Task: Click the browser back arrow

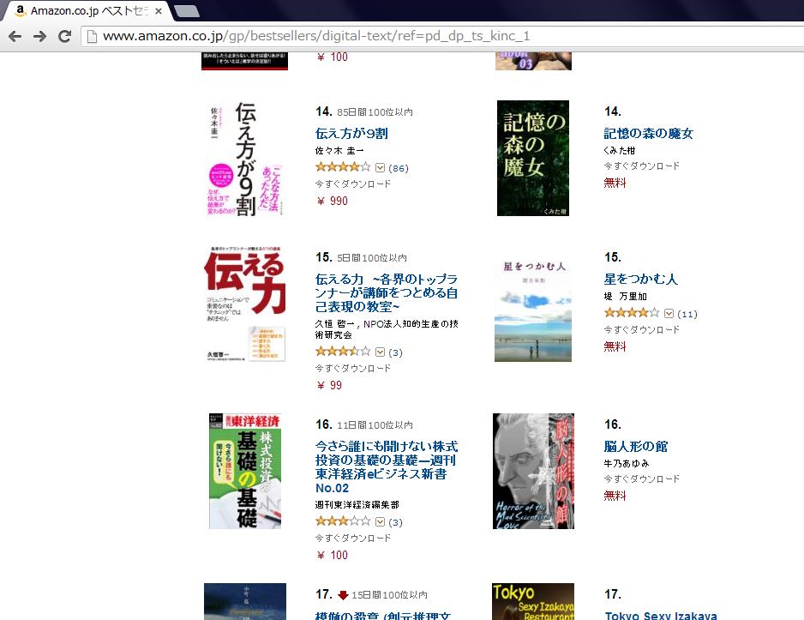Action: tap(15, 36)
